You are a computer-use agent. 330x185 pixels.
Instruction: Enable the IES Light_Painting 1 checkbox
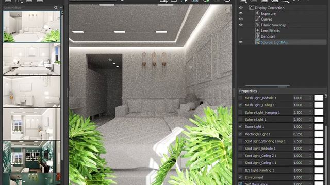click(240, 170)
